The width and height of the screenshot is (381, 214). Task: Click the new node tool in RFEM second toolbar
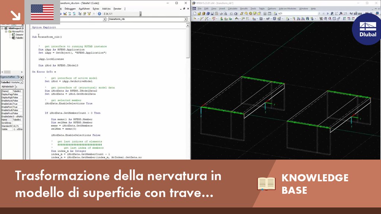195,19
